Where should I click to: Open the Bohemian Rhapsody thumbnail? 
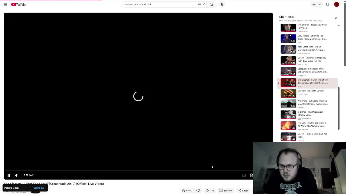pos(288,61)
